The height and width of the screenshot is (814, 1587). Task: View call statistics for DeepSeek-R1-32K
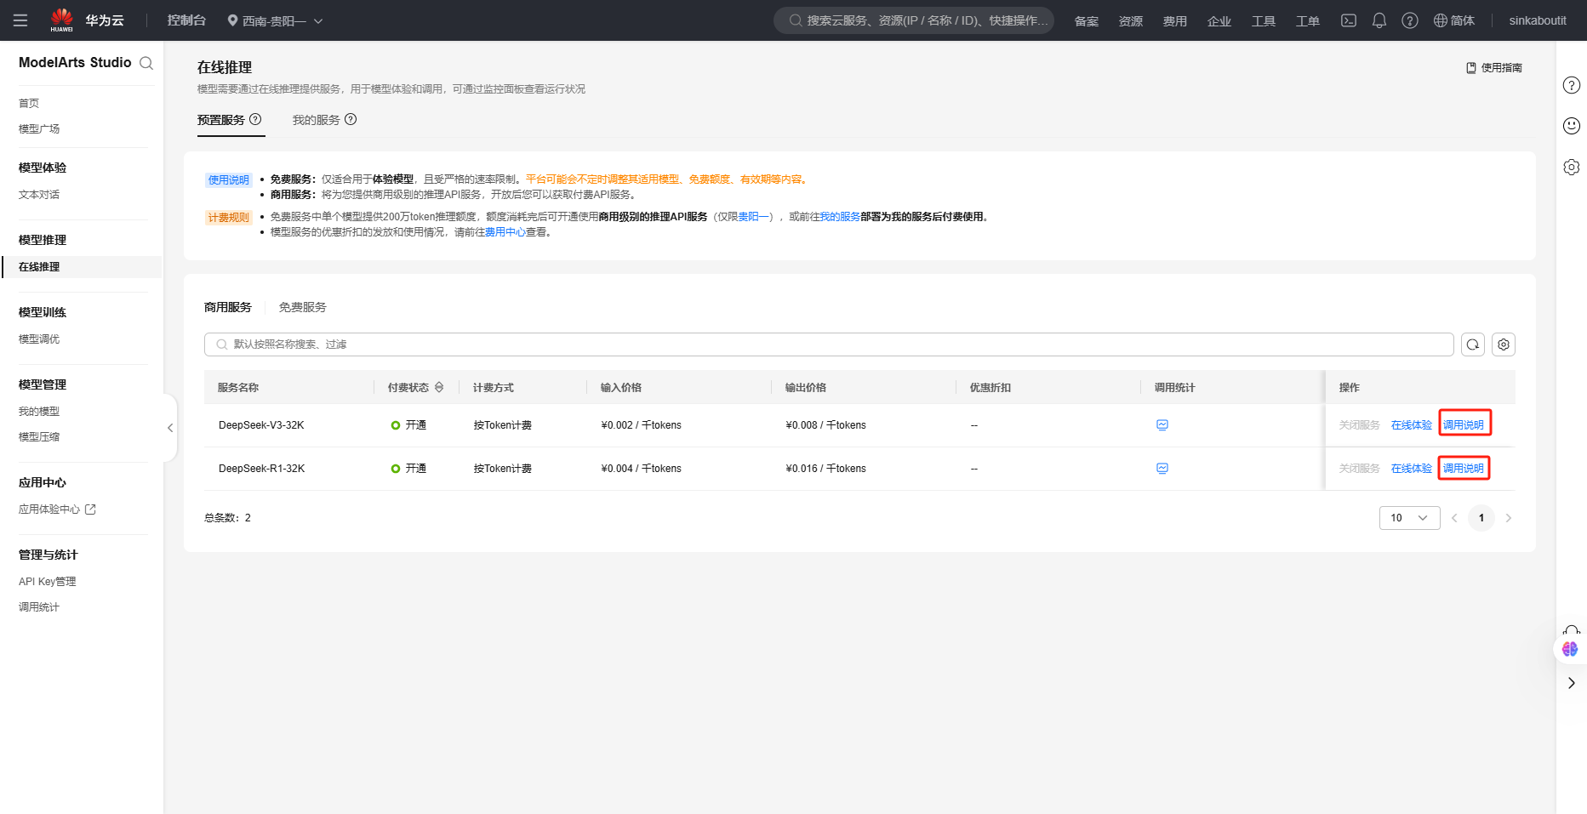pyautogui.click(x=1162, y=469)
